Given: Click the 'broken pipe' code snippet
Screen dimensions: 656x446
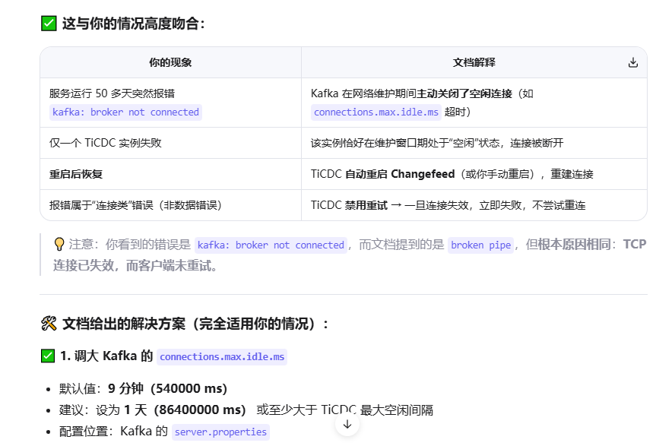Looking at the screenshot, I should click(x=480, y=245).
